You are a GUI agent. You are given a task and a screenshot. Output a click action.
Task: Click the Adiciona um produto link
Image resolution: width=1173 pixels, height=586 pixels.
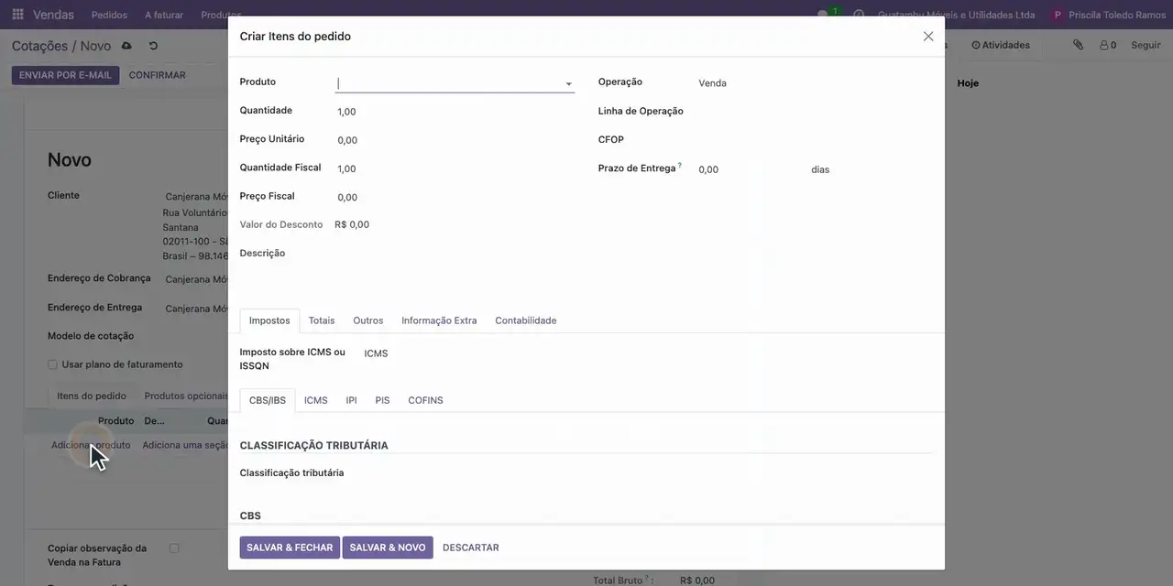click(x=91, y=445)
